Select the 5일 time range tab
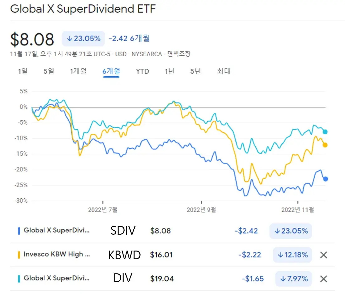Screen dimensions: 345x294 click(49, 71)
